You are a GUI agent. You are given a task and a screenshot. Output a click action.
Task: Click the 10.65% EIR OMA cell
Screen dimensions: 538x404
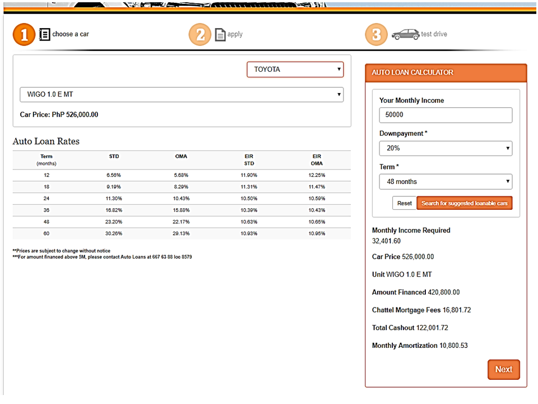click(x=317, y=222)
